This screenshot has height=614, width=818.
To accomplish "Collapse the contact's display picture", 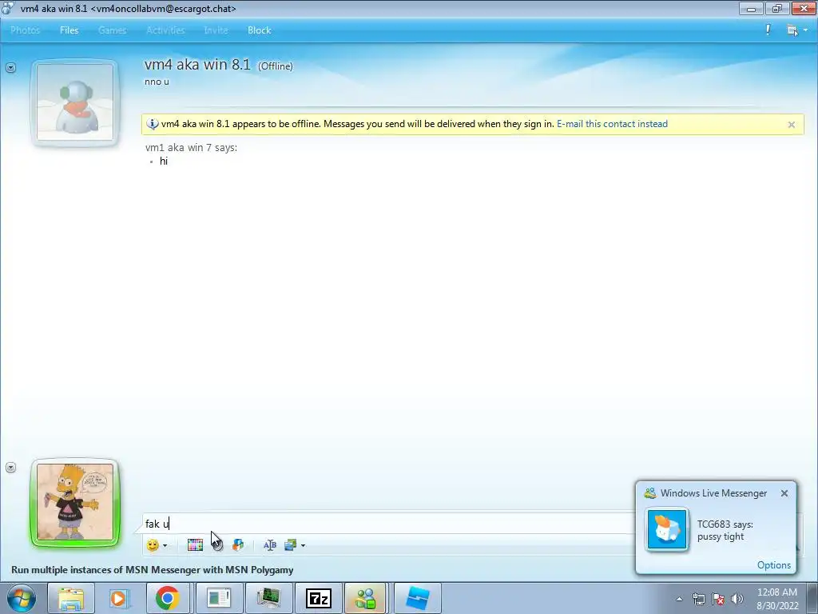I will coord(10,67).
